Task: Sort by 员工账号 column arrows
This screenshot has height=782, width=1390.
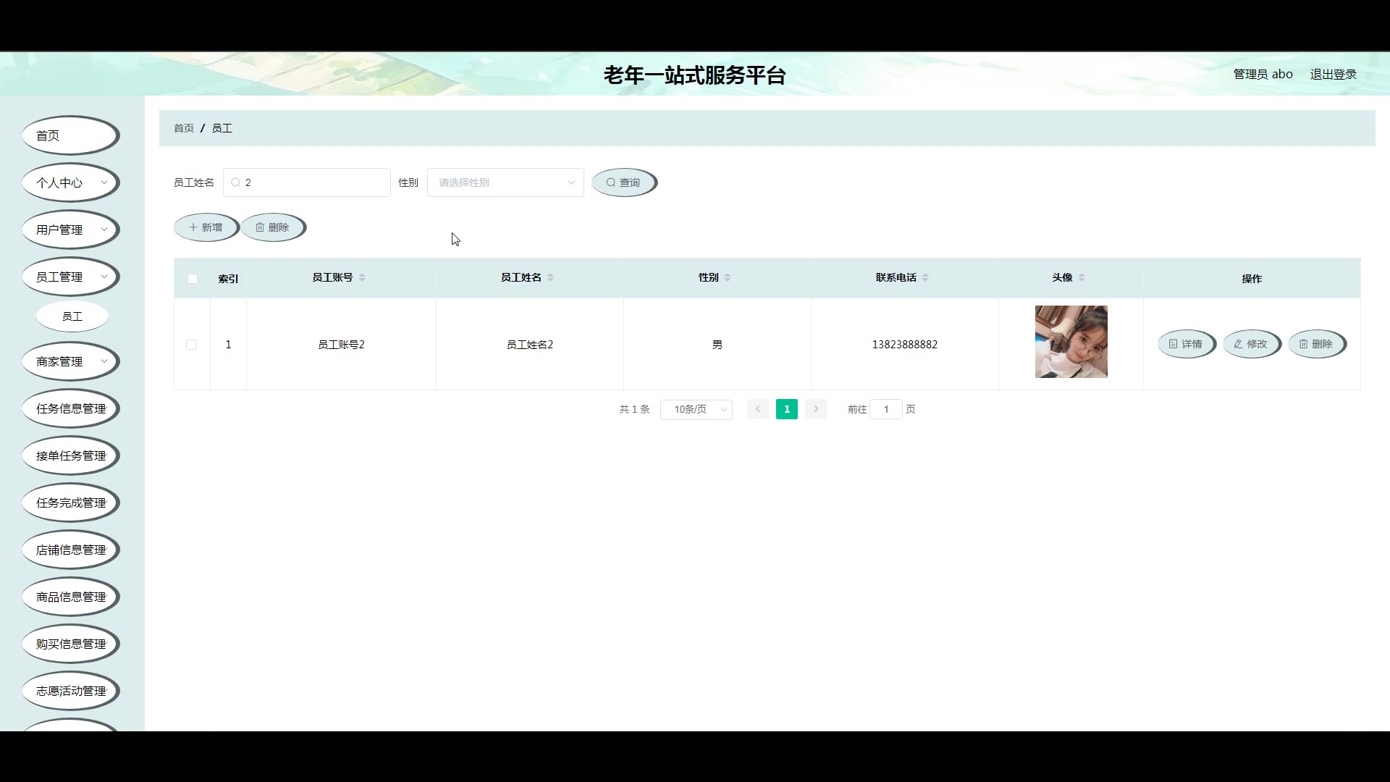Action: [362, 277]
